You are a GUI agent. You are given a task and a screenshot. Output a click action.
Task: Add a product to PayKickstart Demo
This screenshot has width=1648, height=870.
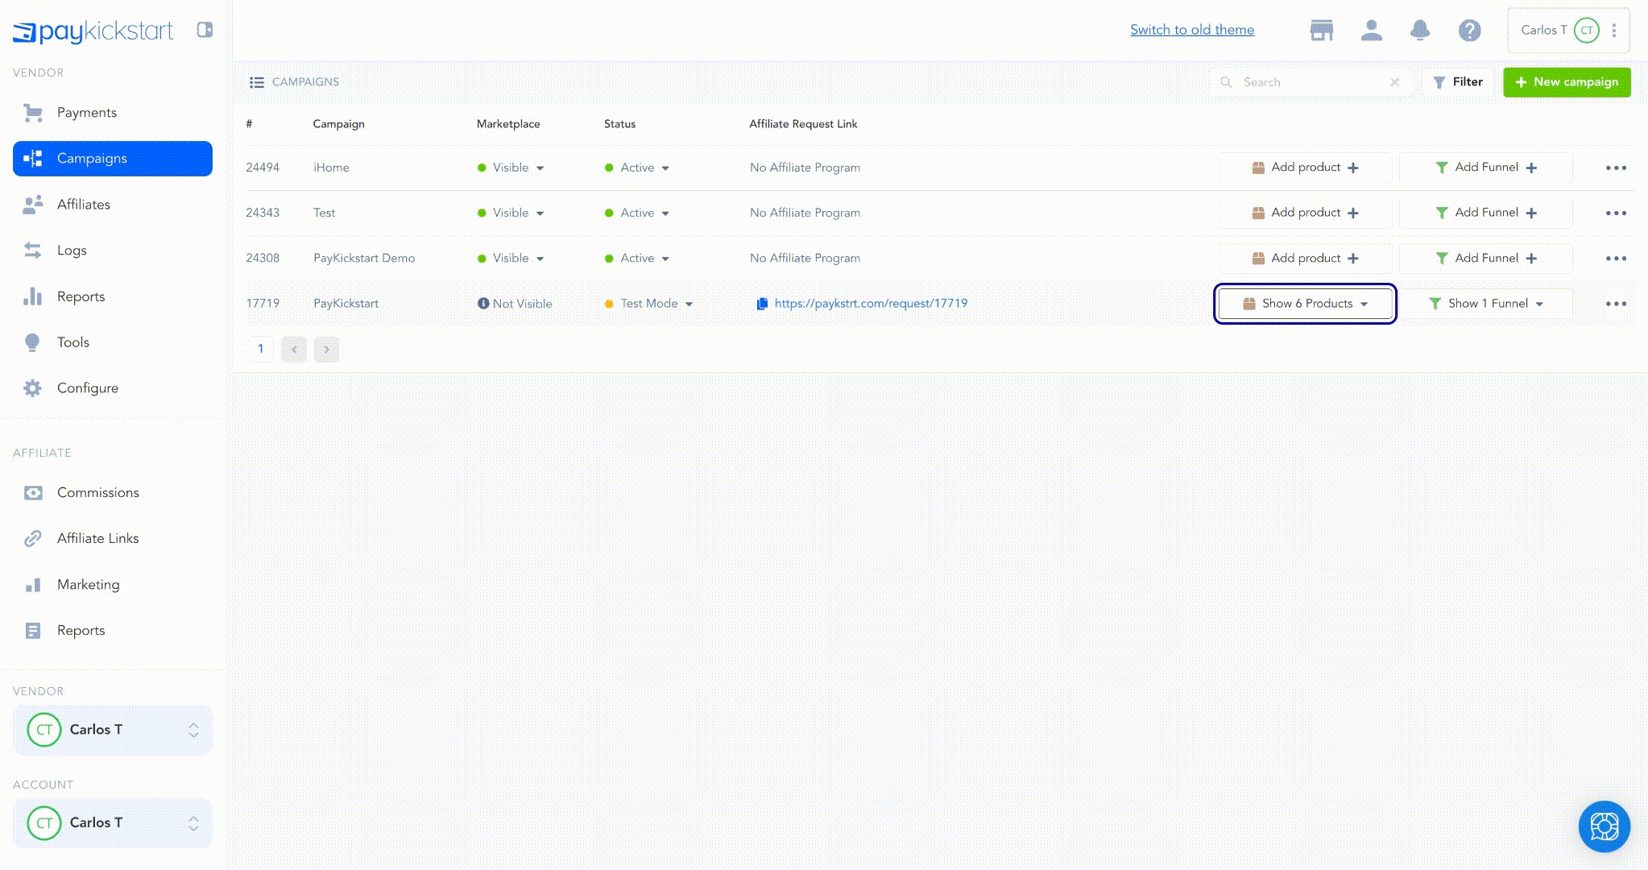click(x=1305, y=259)
